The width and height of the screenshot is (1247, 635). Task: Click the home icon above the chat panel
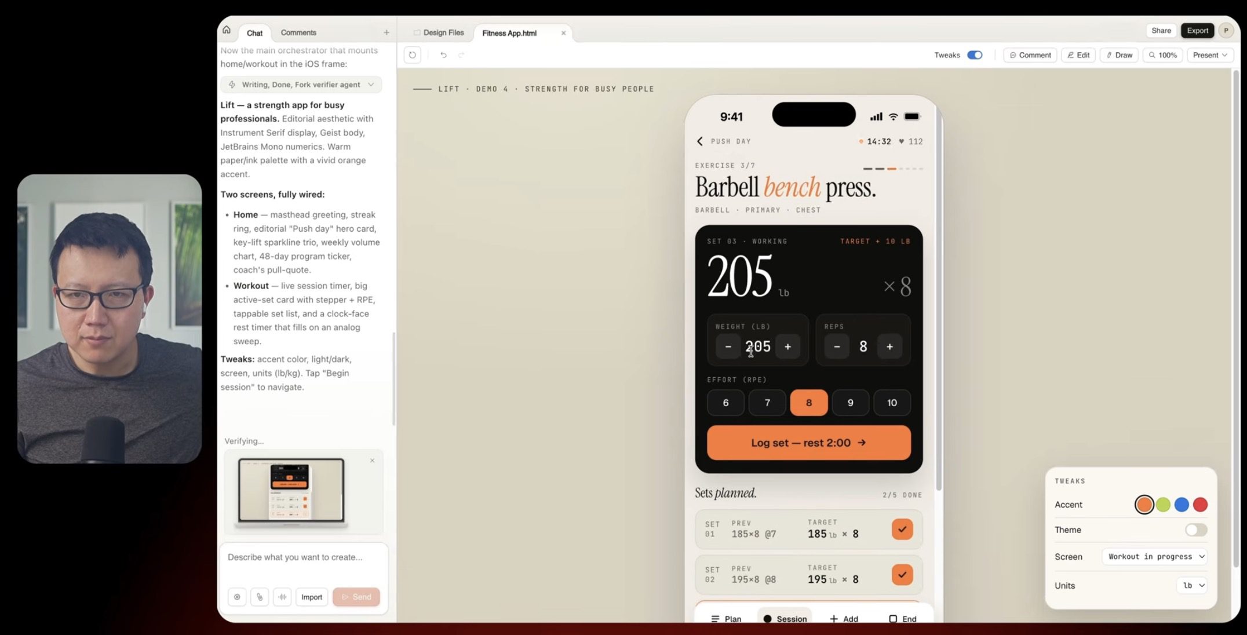pos(227,30)
